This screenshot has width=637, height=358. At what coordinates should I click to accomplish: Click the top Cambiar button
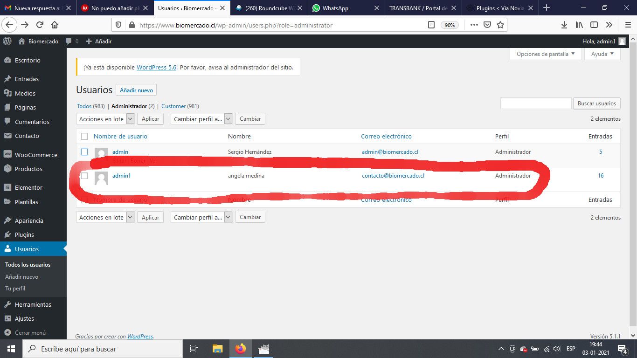coord(250,119)
